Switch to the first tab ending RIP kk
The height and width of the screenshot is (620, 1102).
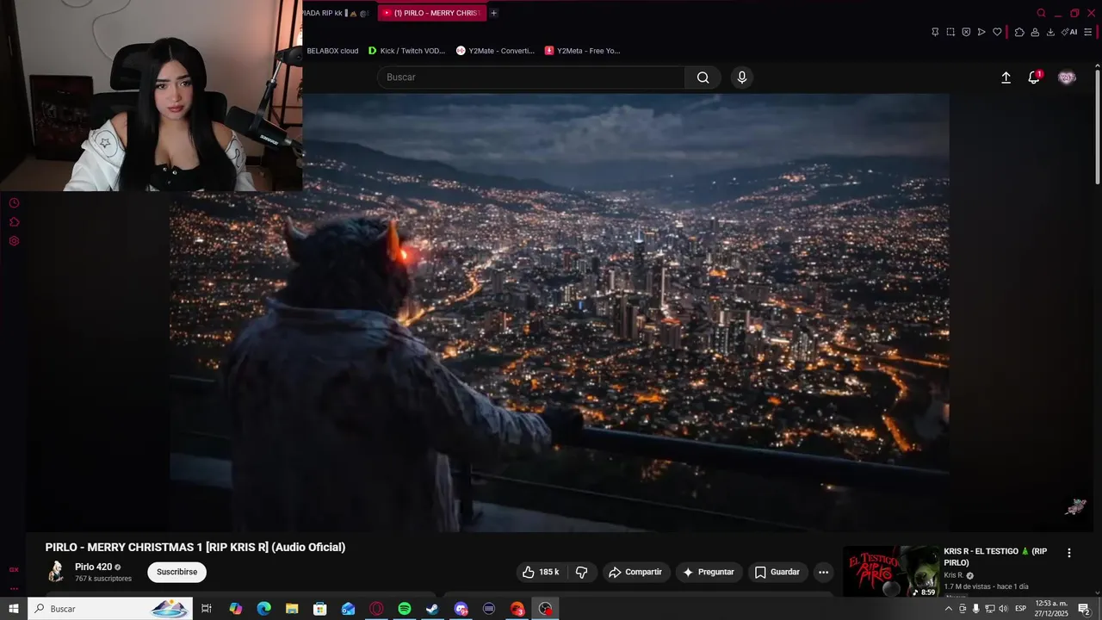(337, 13)
